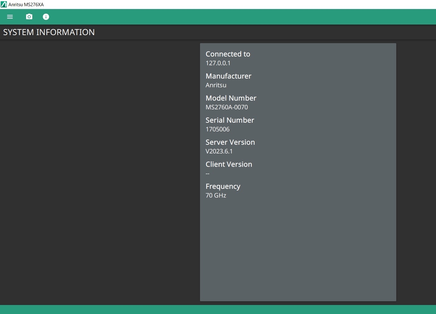
Task: Click the Anritsu MS276XA window title
Action: click(x=26, y=5)
